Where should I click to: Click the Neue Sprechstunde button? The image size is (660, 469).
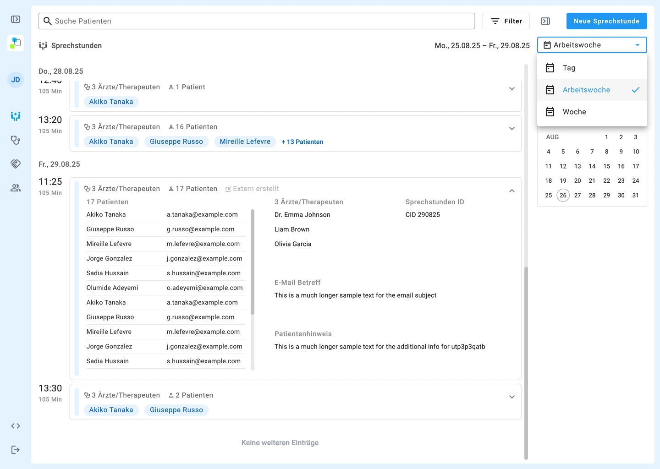coord(606,21)
